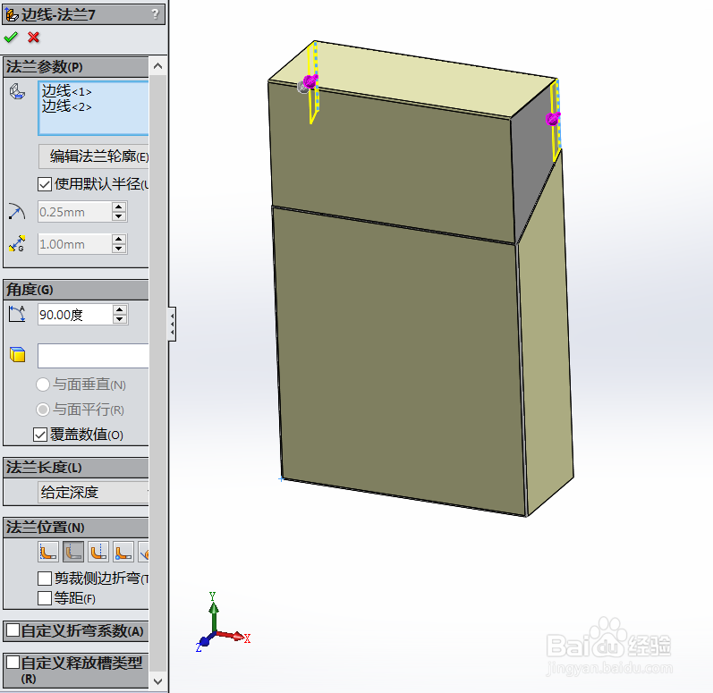Click scroll up arrow on property panel
The image size is (713, 693).
coord(157,66)
